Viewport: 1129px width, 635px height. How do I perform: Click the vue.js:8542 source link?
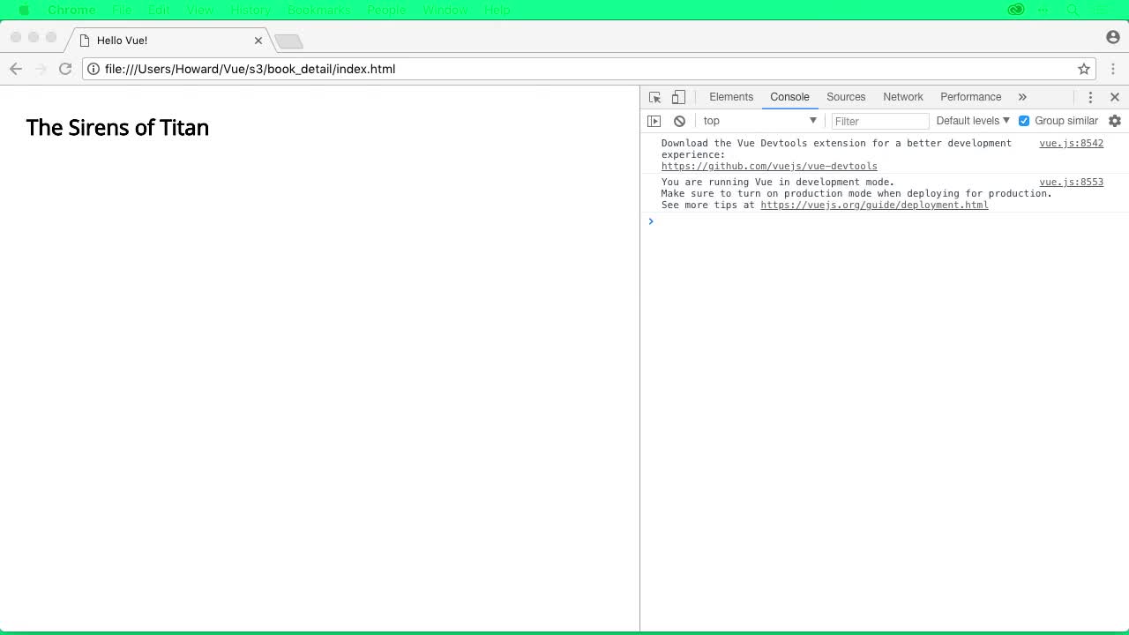tap(1071, 143)
